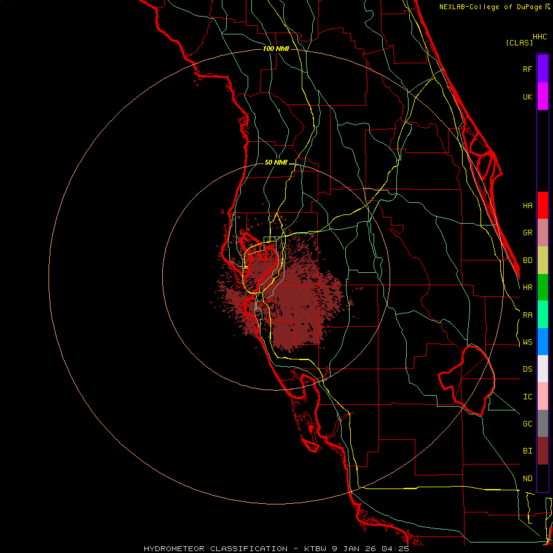Click the ND black legend swatch
This screenshot has width=553, height=553.
pos(543,478)
